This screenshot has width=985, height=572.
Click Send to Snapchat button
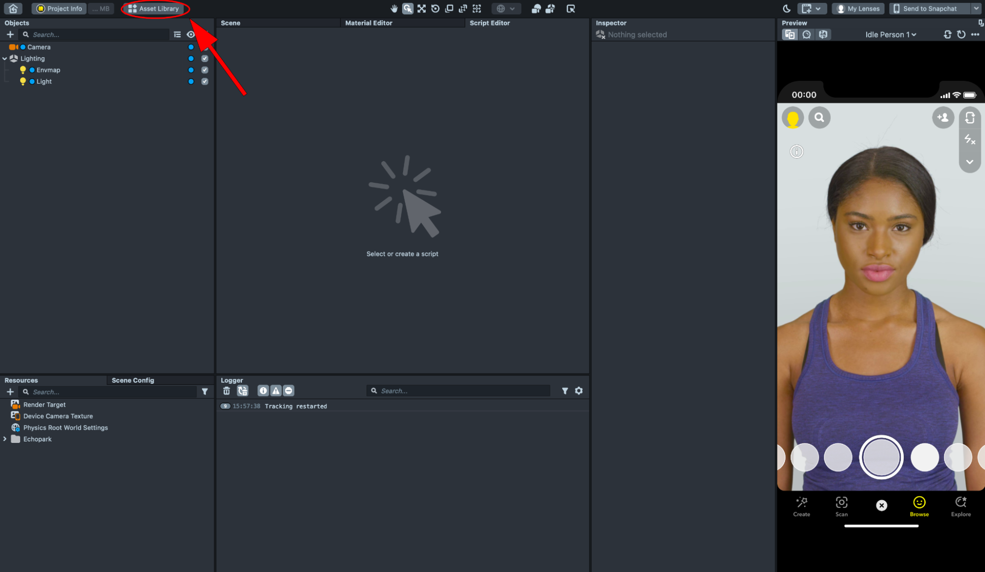coord(929,8)
